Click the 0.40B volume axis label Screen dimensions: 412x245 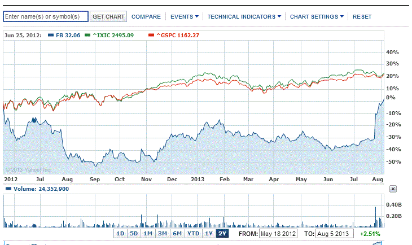(x=394, y=204)
